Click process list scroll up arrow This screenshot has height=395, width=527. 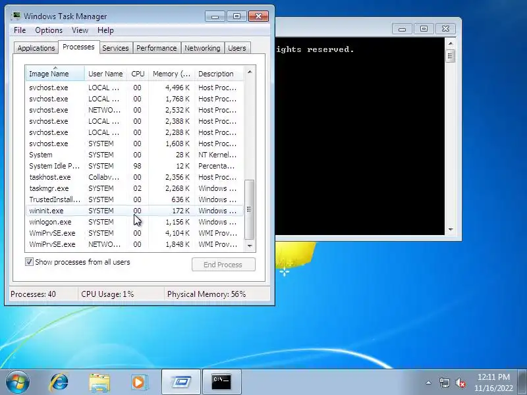(250, 72)
